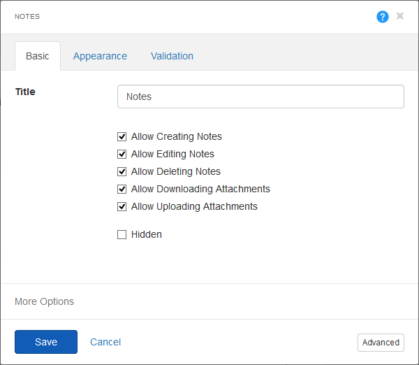Viewport: 419px width, 365px height.
Task: Toggle the Allow Editing Notes checkbox
Action: pyautogui.click(x=122, y=154)
